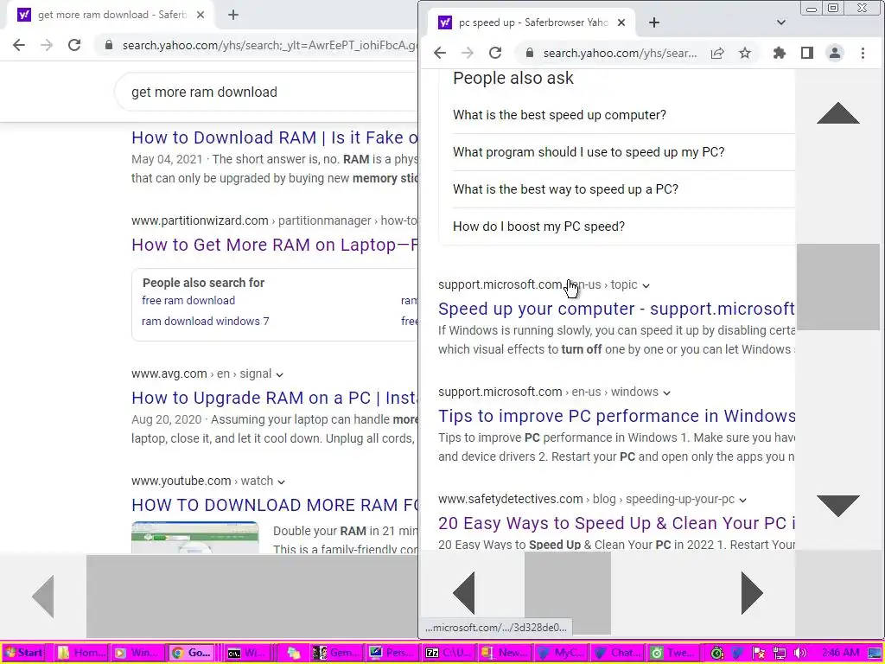Select the 'pc speed up - Saferbrowser' tab
Image resolution: width=885 pixels, height=664 pixels.
[532, 22]
